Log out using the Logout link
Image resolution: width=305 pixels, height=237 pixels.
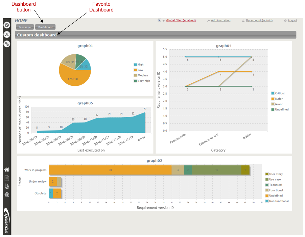292,21
